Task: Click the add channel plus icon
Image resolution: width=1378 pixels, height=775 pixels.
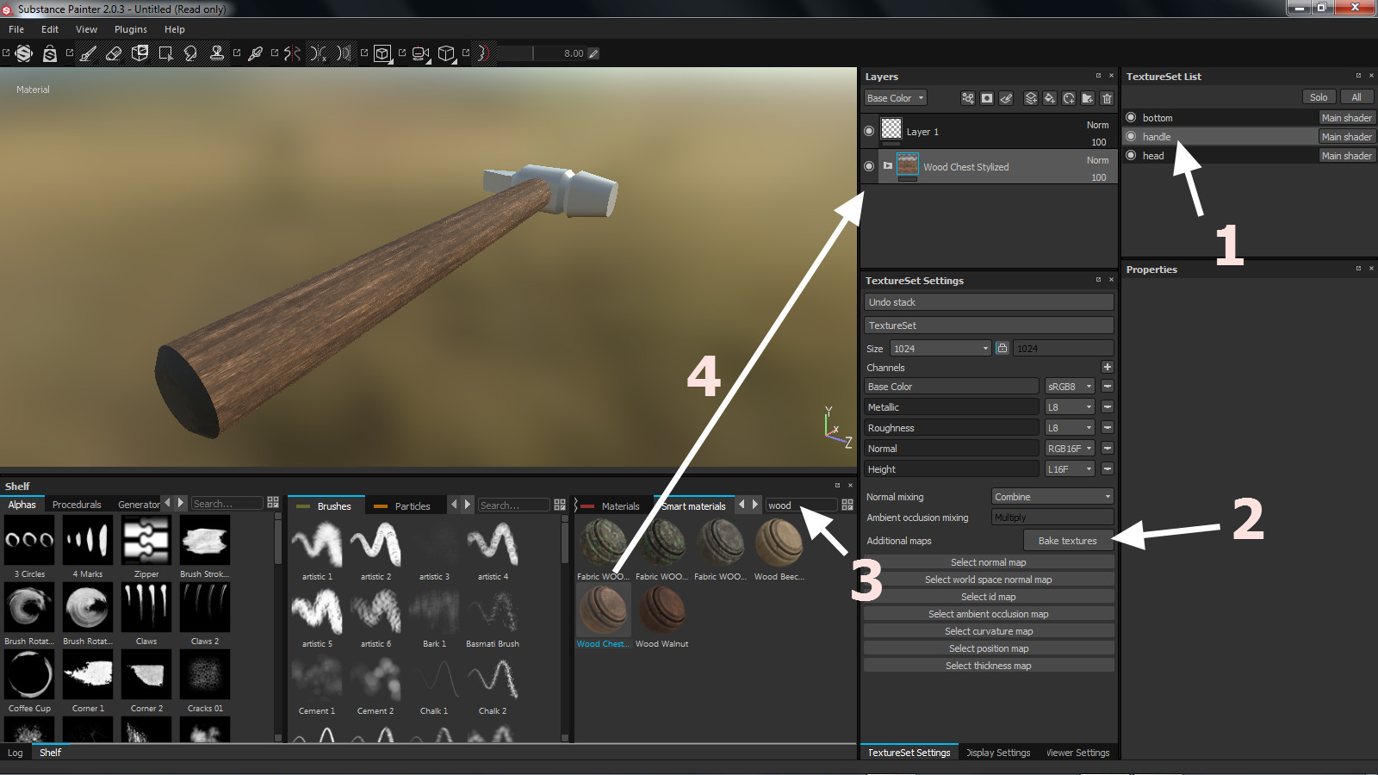Action: pyautogui.click(x=1108, y=367)
